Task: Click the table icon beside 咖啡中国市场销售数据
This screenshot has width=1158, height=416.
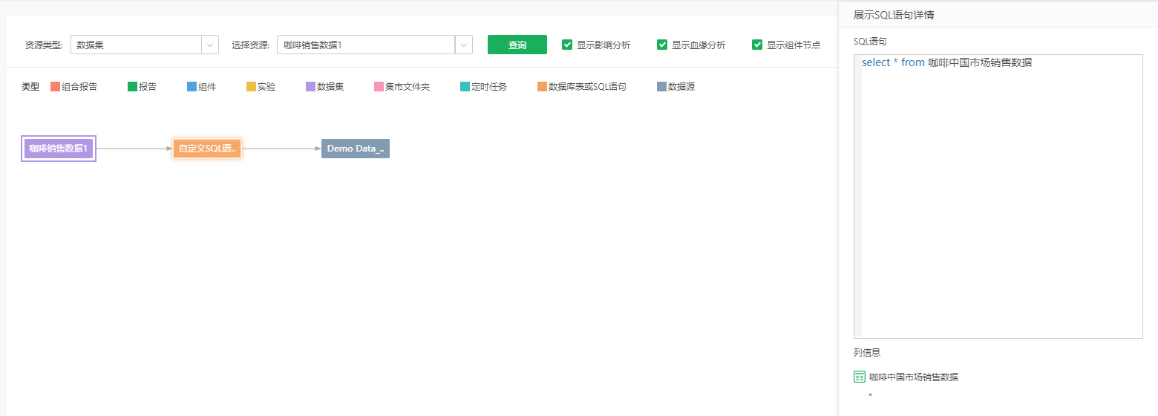Action: (860, 377)
